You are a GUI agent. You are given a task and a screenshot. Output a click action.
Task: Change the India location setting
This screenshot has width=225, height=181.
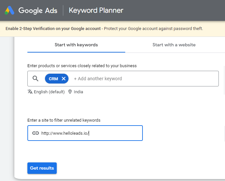pos(78,92)
